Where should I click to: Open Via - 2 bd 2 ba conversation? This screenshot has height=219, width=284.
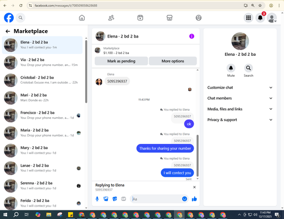(x=43, y=63)
